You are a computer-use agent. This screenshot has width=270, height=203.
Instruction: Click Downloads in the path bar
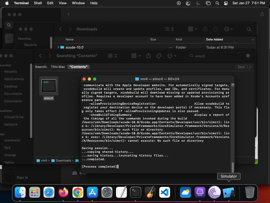[61, 160]
